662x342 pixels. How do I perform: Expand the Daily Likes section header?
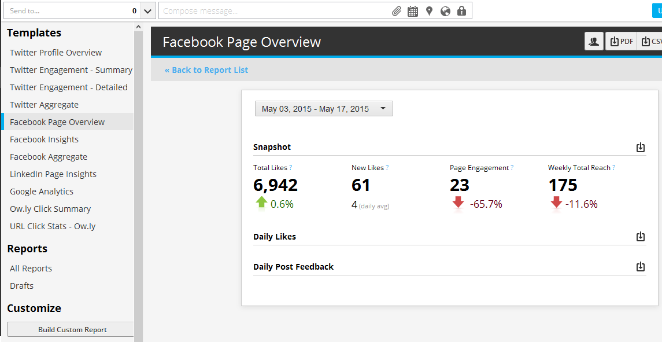pyautogui.click(x=275, y=236)
